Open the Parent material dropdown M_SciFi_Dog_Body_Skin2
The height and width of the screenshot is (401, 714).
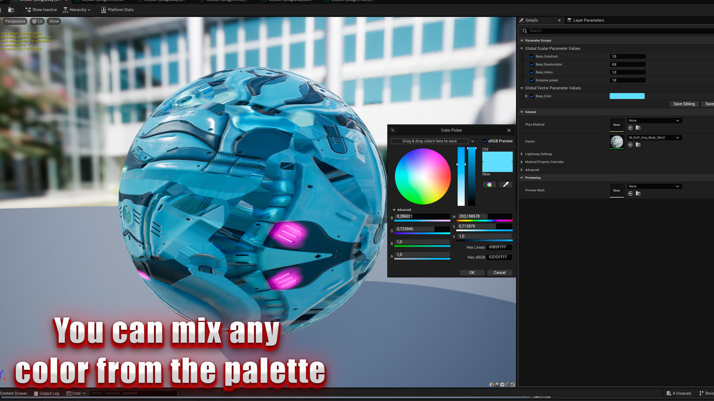[654, 138]
